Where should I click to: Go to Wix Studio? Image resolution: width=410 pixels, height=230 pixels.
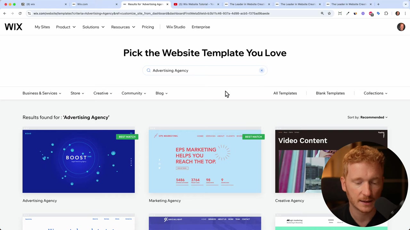pos(176,27)
